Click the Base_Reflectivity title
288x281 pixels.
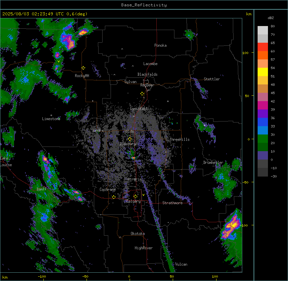click(144, 5)
